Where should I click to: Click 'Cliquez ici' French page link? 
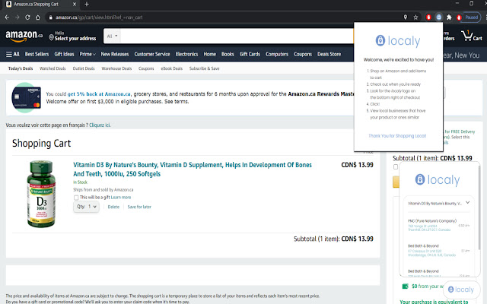coord(100,125)
